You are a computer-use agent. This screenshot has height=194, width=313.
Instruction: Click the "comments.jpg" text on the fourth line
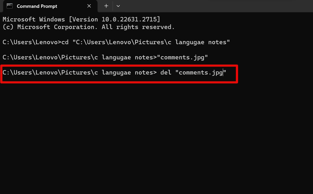(183, 57)
